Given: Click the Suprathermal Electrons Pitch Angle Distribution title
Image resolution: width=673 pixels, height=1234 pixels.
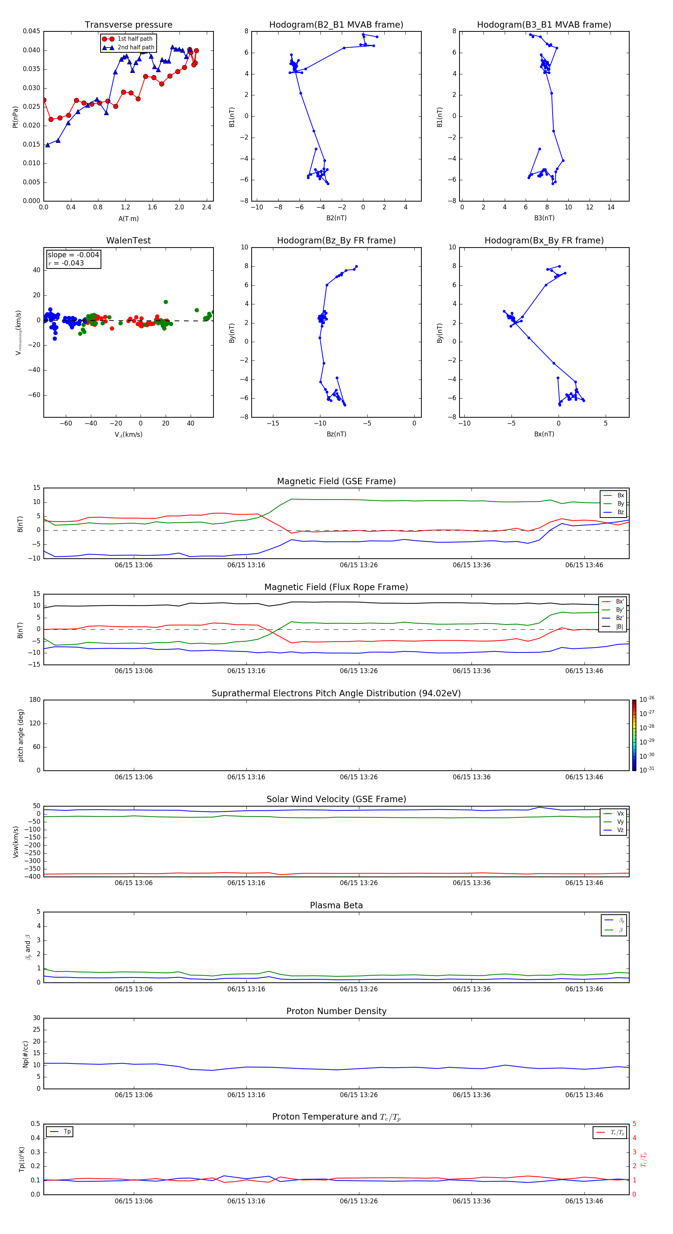Looking at the screenshot, I should point(336,694).
